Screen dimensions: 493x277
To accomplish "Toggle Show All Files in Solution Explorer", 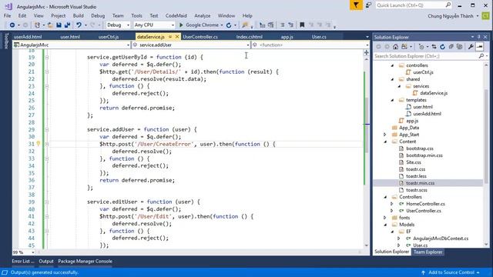I will [x=459, y=46].
